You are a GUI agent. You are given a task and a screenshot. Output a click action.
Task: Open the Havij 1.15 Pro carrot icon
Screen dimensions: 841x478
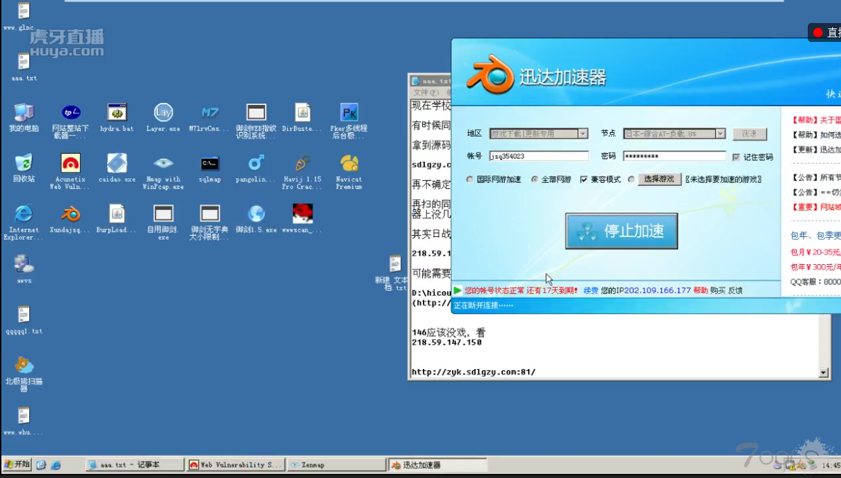[302, 164]
